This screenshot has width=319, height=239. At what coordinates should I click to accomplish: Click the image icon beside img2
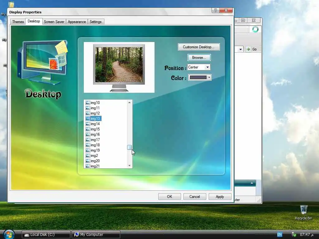[x=88, y=156]
